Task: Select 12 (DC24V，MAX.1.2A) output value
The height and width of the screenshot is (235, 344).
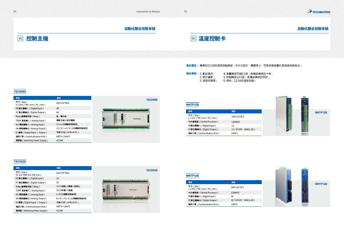Action: click(x=243, y=129)
